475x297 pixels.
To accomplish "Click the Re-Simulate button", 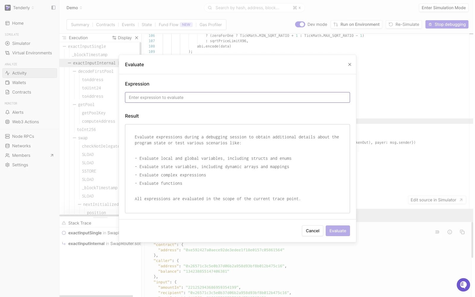I will tap(404, 24).
